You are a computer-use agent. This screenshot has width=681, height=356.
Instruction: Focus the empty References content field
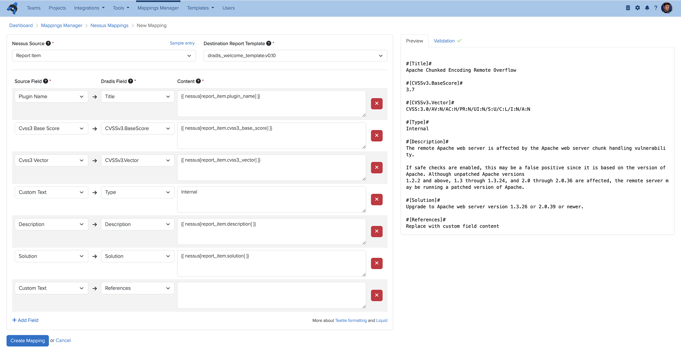coord(272,295)
